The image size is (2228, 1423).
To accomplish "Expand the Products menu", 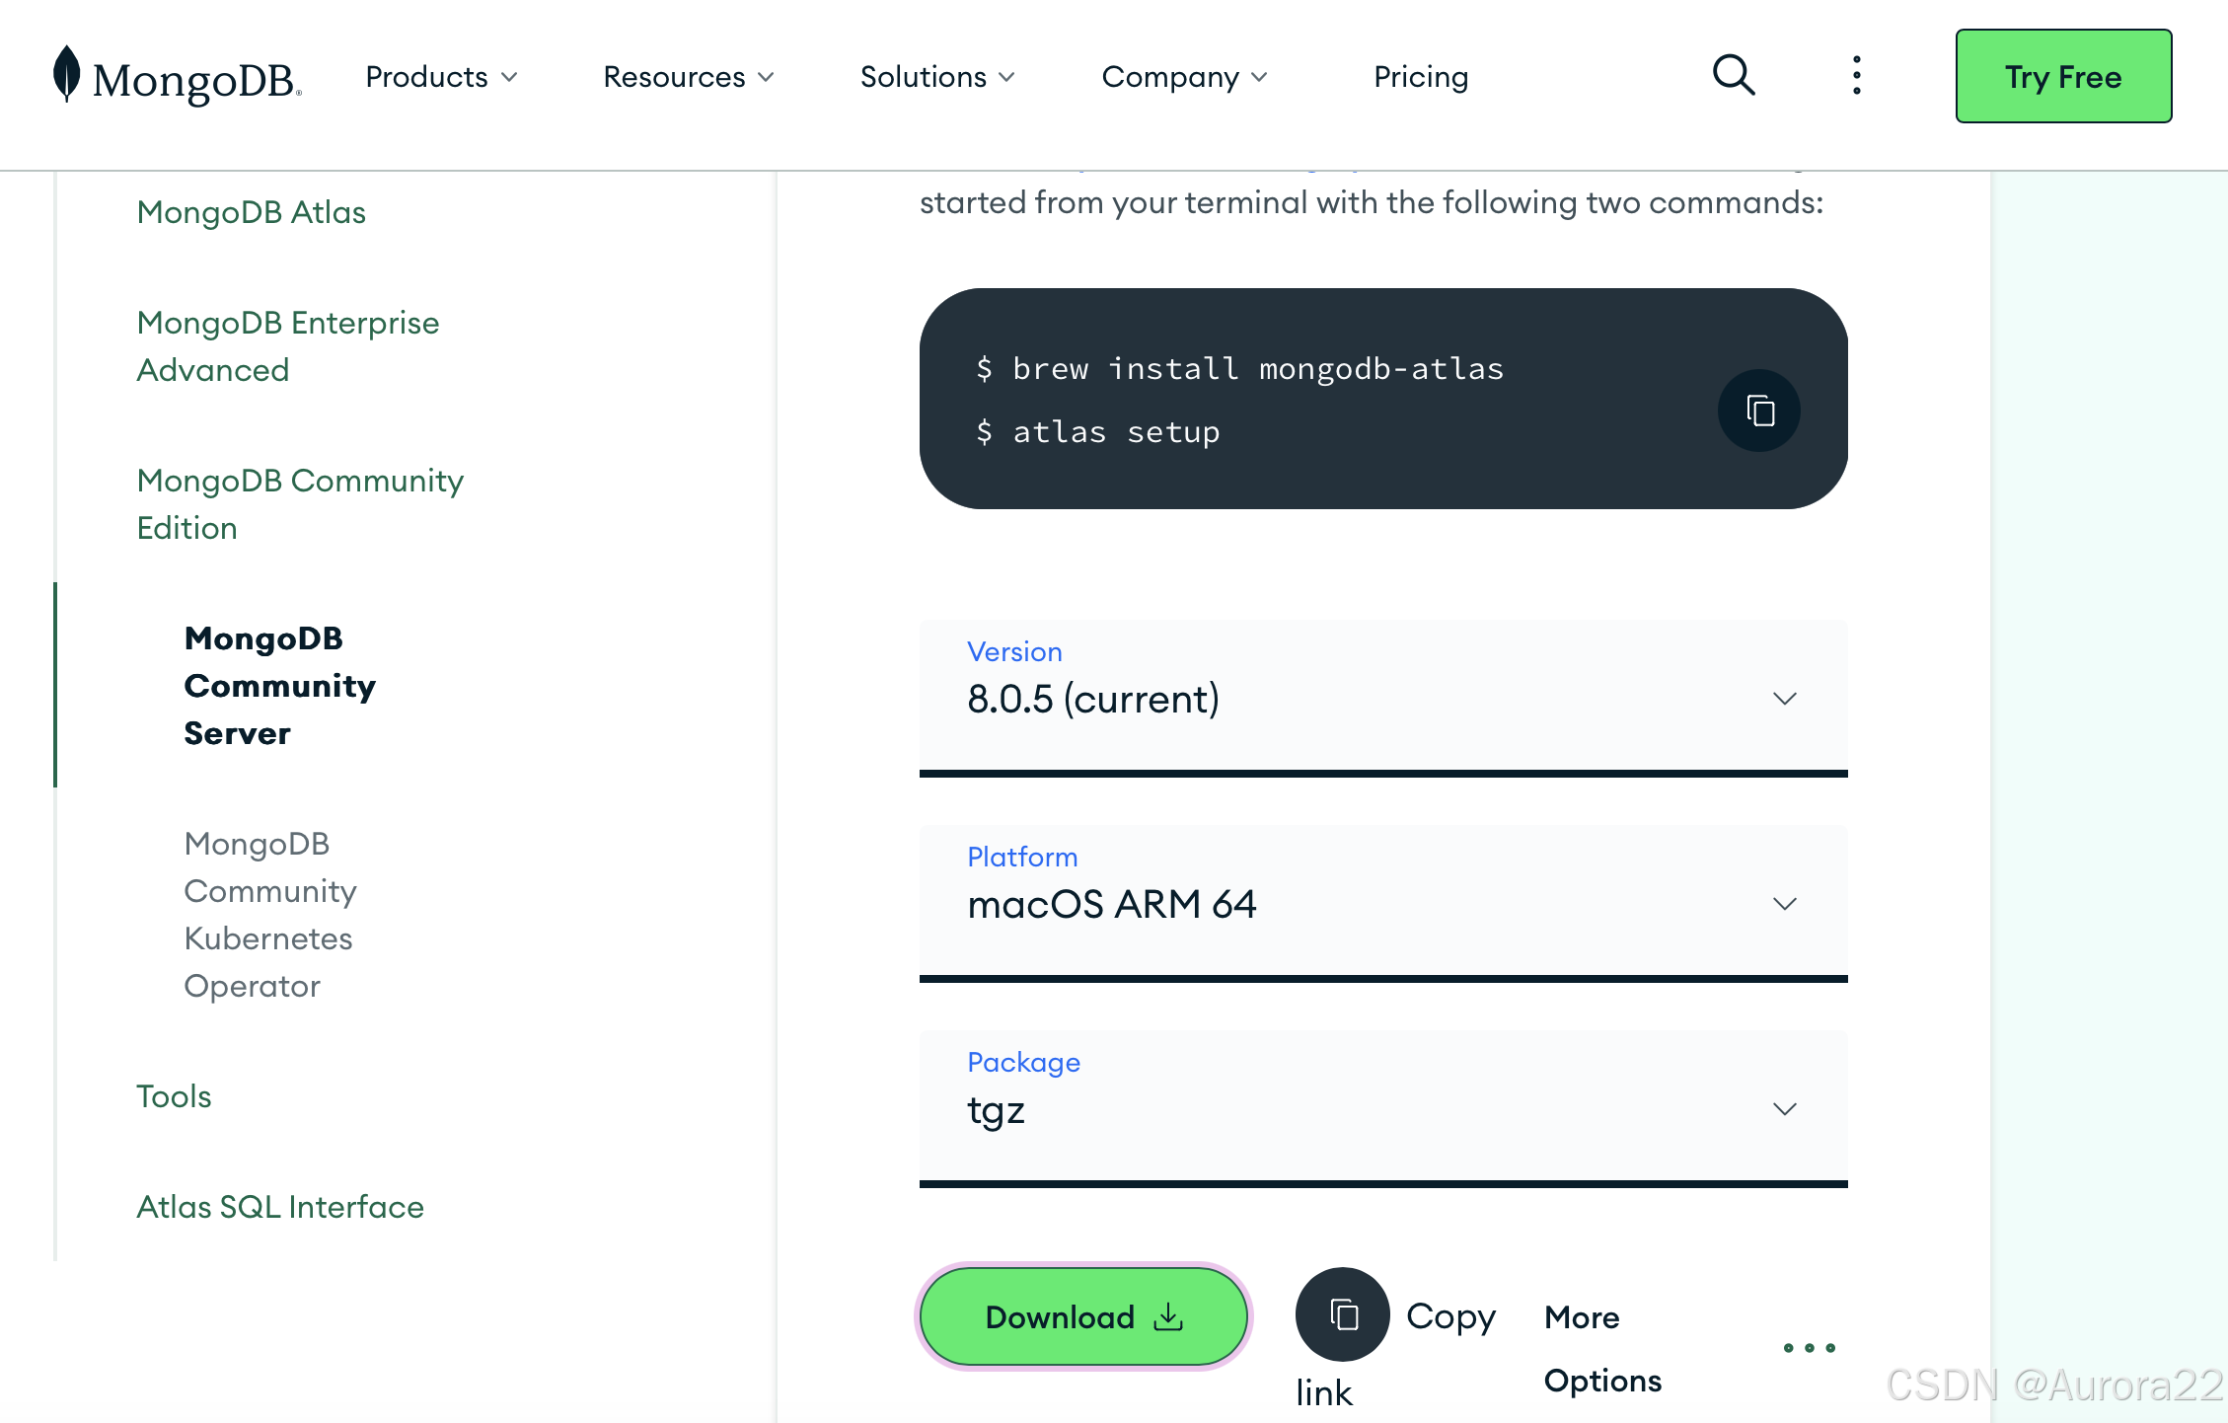I will 441,77.
